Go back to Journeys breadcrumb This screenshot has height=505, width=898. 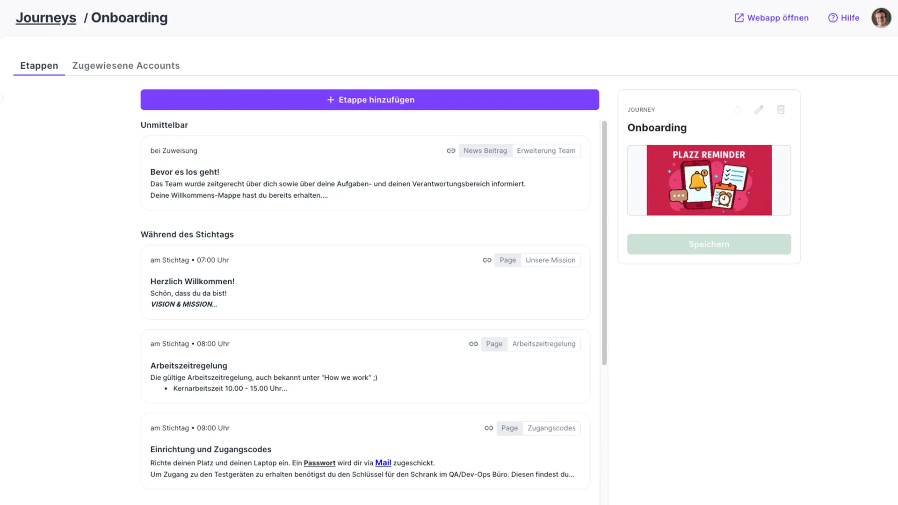click(x=46, y=18)
